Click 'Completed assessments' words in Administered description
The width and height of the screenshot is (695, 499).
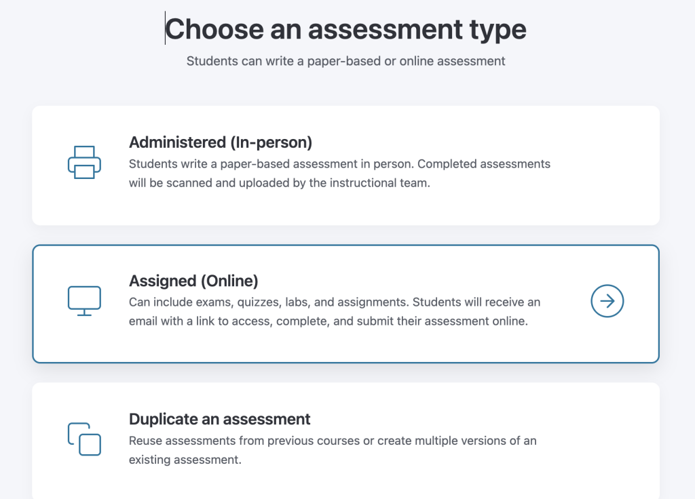pyautogui.click(x=484, y=164)
